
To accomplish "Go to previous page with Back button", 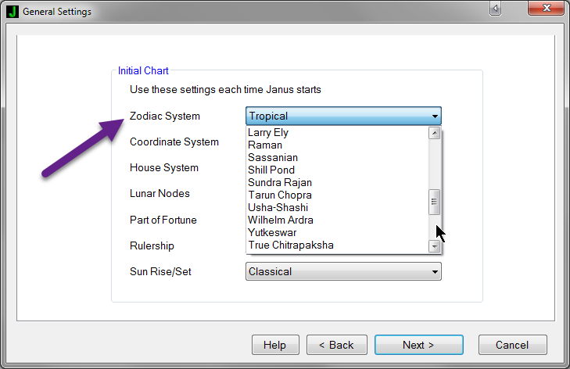I will [337, 345].
